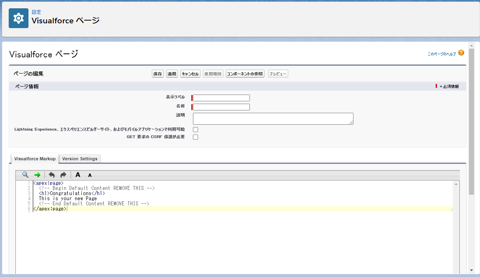Focus the 名前 input field
This screenshot has height=277, width=480.
pyautogui.click(x=221, y=107)
